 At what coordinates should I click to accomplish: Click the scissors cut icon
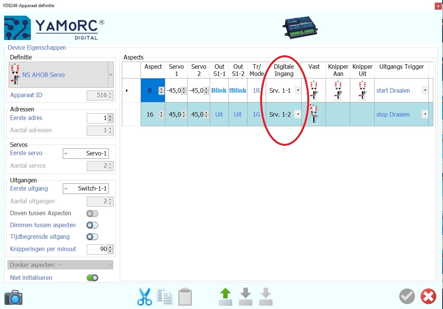(x=145, y=297)
